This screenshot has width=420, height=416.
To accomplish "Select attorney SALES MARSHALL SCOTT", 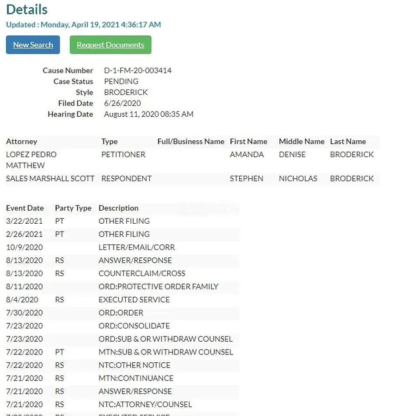I will pyautogui.click(x=50, y=178).
